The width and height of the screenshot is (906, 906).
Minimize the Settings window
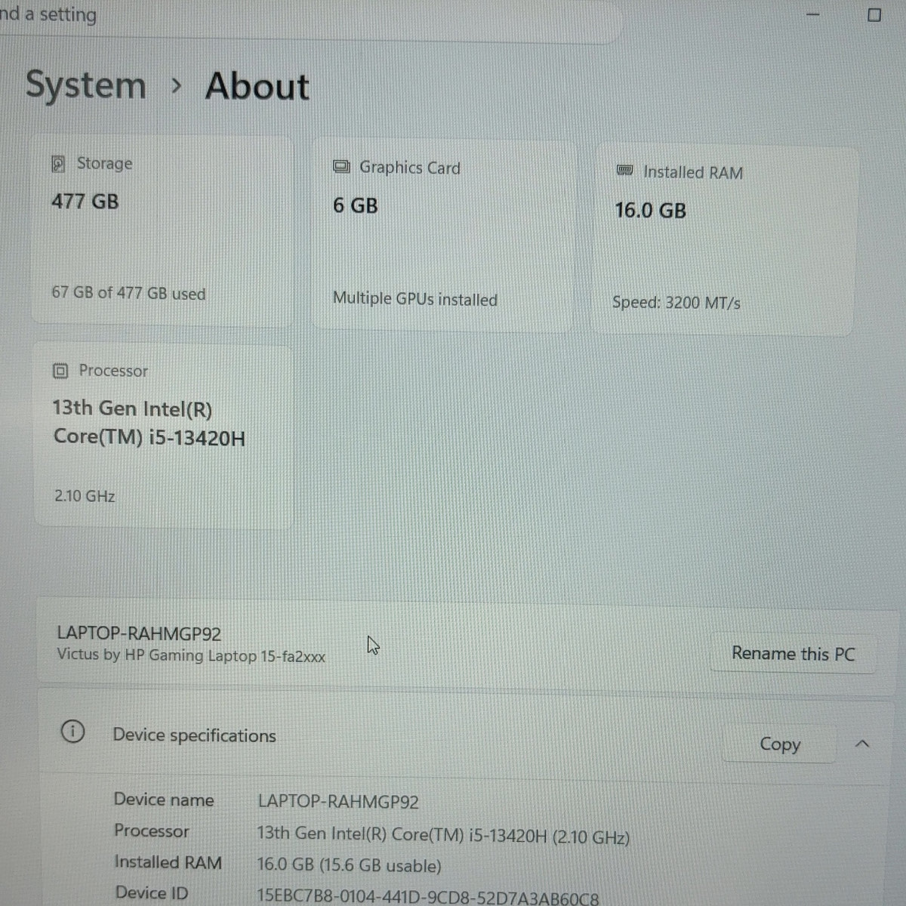point(813,14)
